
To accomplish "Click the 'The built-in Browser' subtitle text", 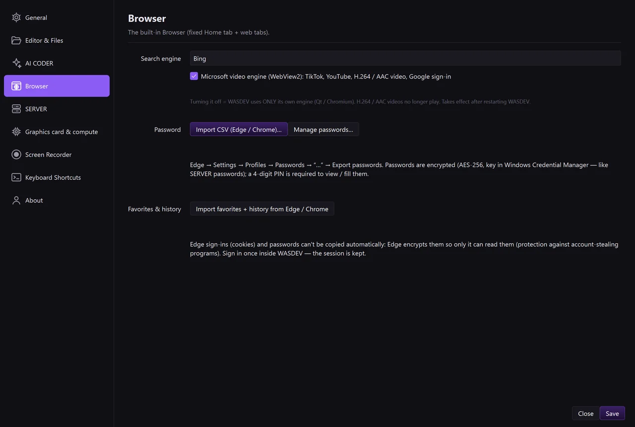I will click(x=198, y=32).
